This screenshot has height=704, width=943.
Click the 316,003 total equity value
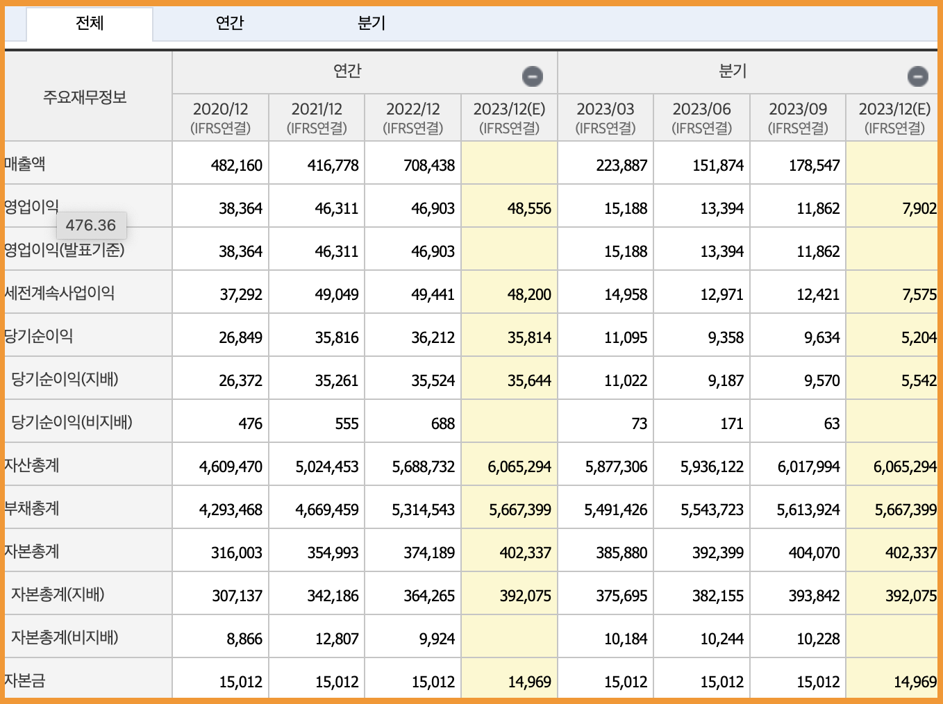[x=237, y=553]
